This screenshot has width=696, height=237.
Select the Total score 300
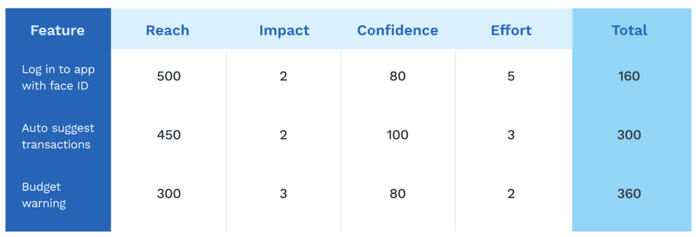pyautogui.click(x=629, y=135)
